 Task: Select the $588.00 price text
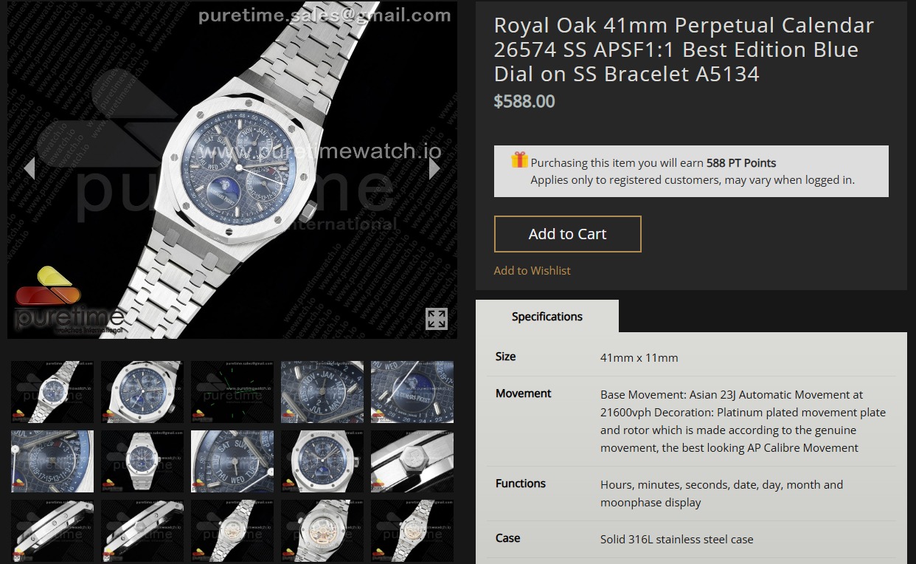(x=524, y=101)
